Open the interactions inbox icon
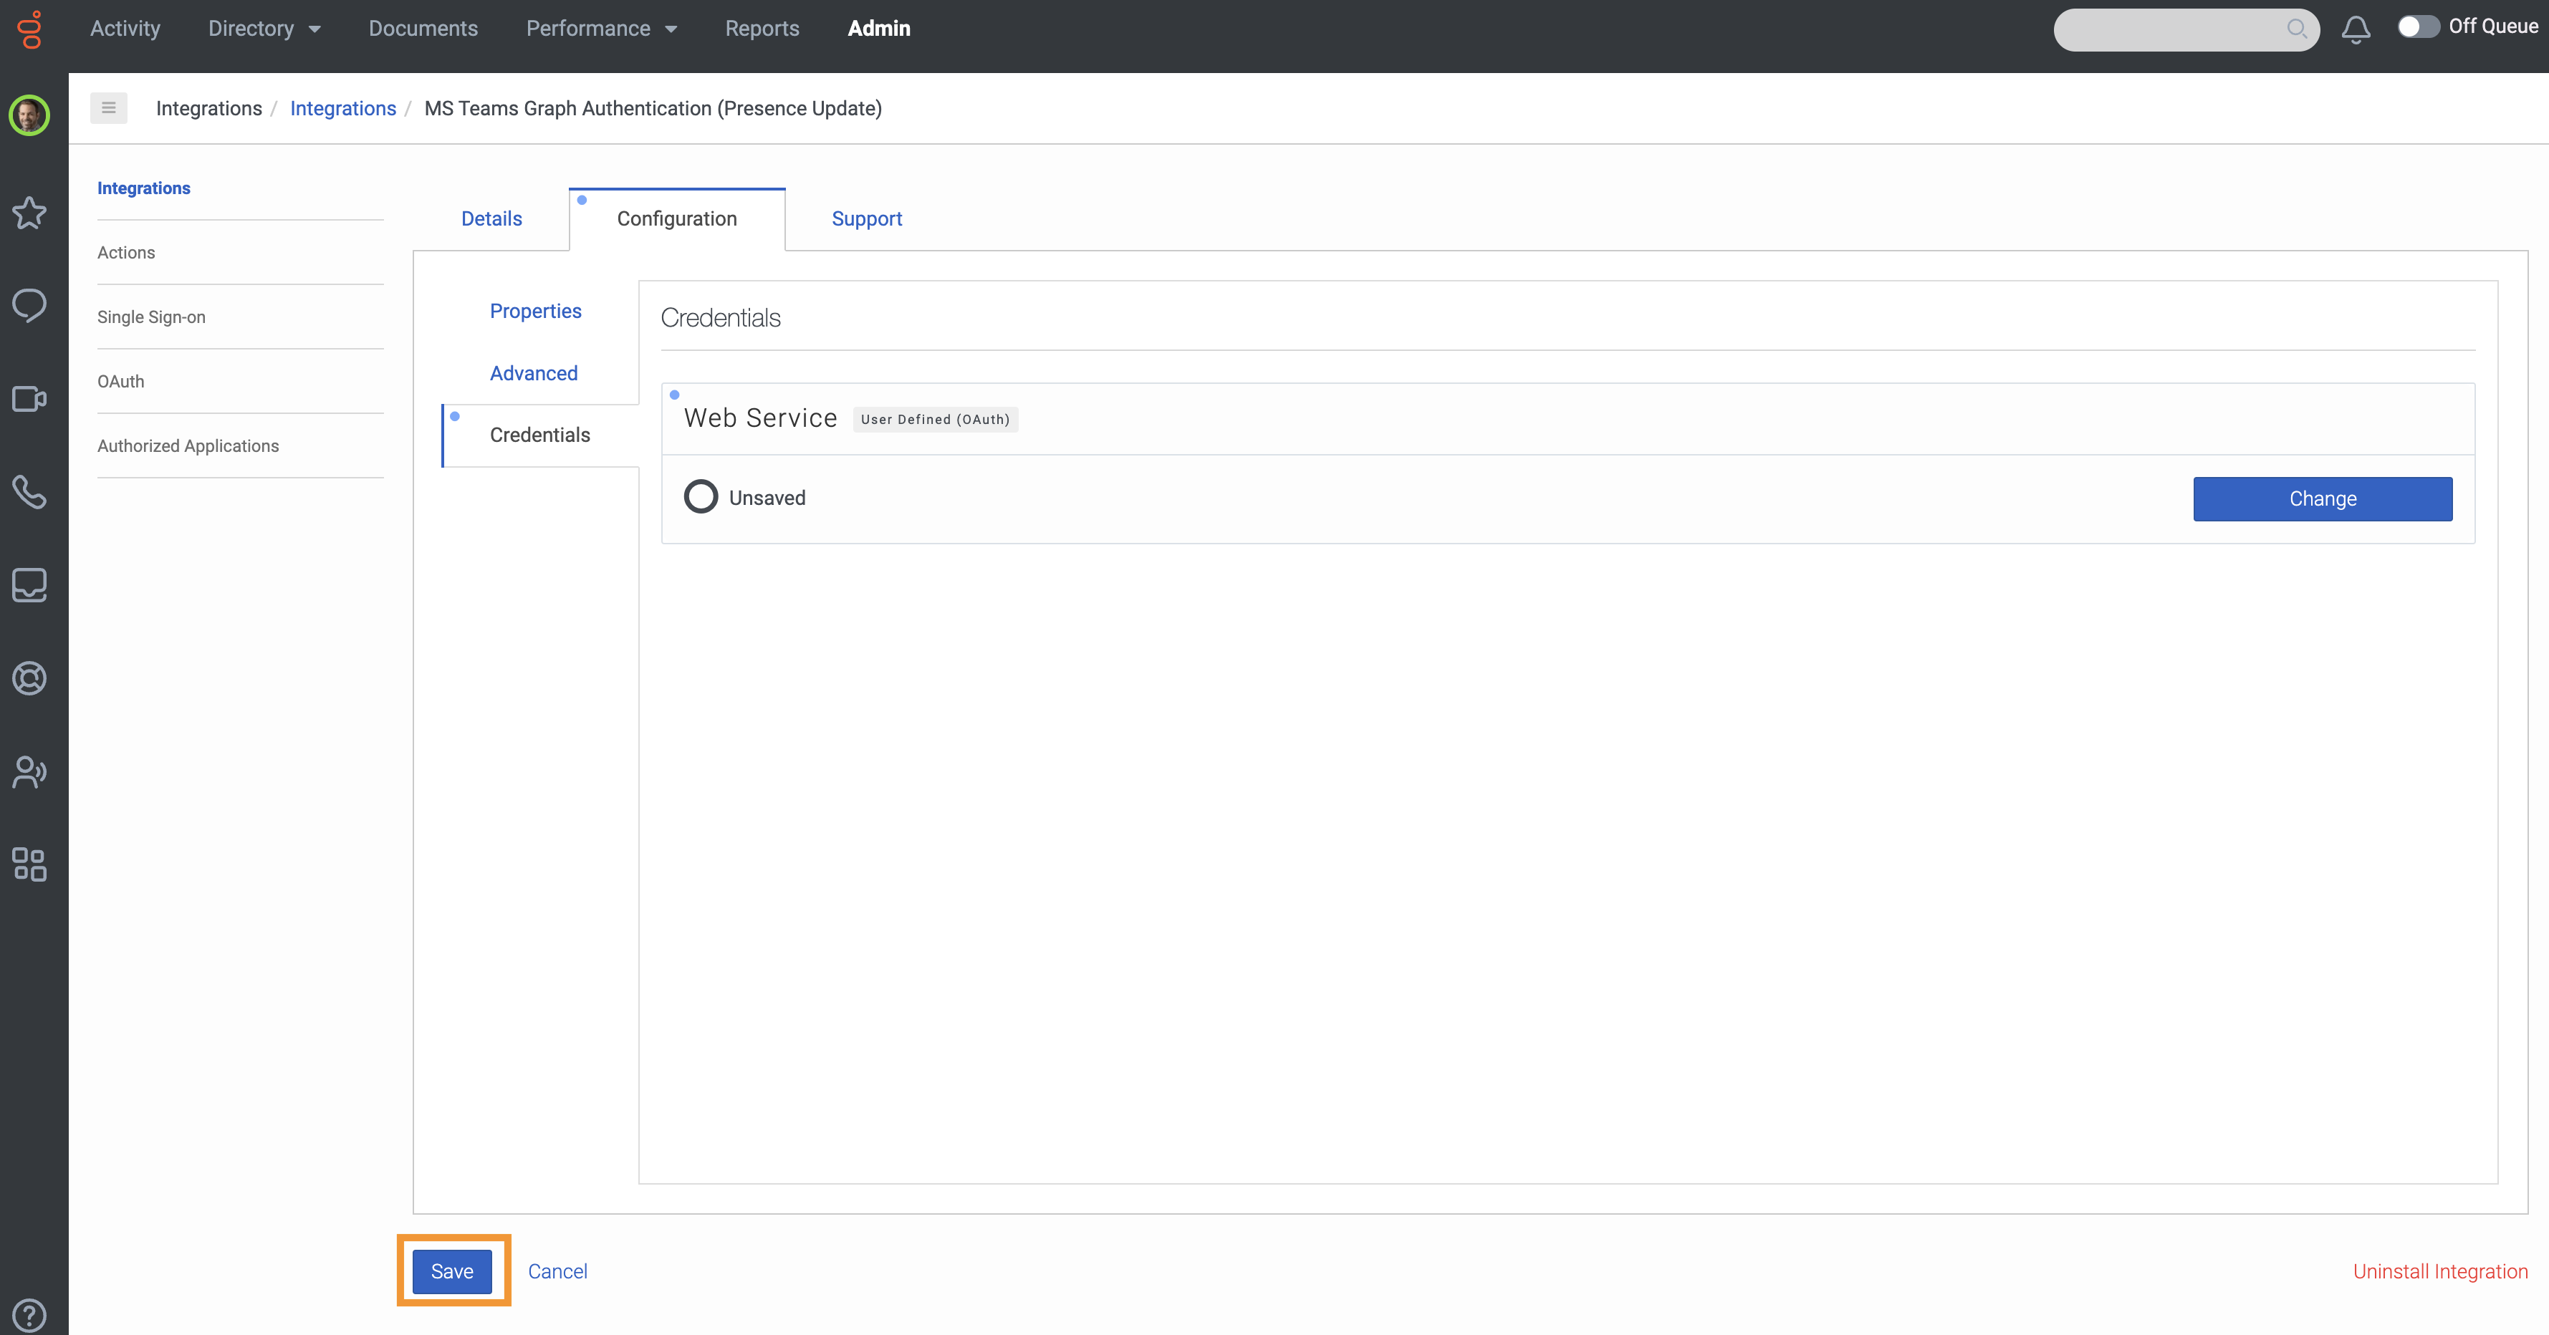The width and height of the screenshot is (2549, 1335). 29,584
